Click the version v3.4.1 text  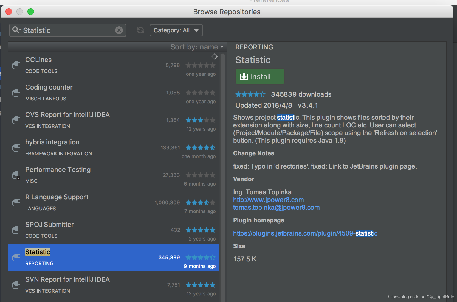[308, 105]
